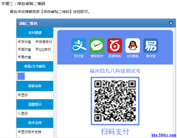Click the 商家名称 section header
The width and height of the screenshot is (177, 138).
point(35,86)
